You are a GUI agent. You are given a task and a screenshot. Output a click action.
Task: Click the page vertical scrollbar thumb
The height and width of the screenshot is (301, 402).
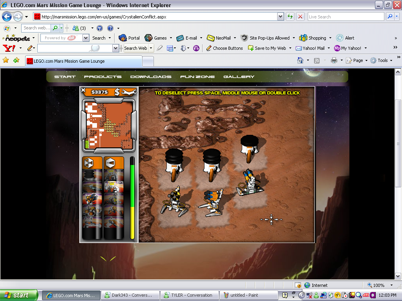[398, 143]
